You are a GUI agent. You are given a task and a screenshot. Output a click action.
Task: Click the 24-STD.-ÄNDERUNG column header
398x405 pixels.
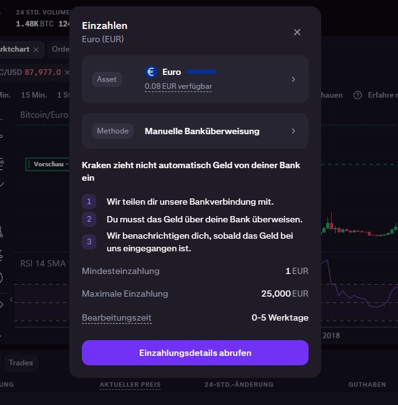point(239,385)
